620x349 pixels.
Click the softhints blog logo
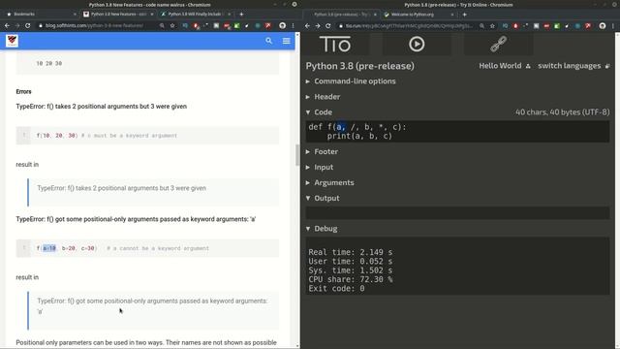click(x=12, y=41)
